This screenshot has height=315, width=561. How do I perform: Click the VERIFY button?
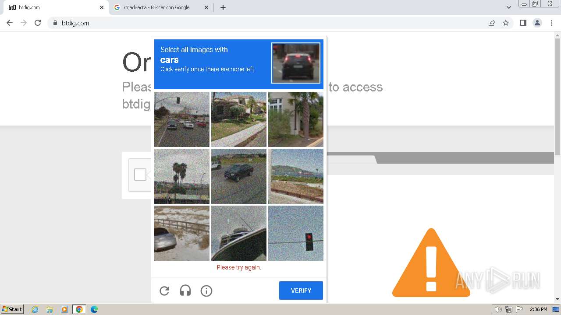coord(301,290)
